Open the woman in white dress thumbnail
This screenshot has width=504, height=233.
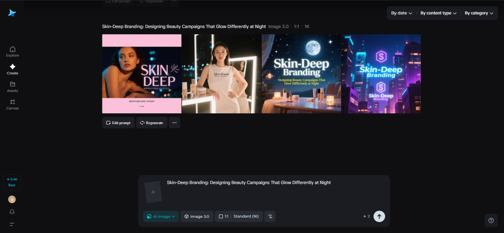221,74
